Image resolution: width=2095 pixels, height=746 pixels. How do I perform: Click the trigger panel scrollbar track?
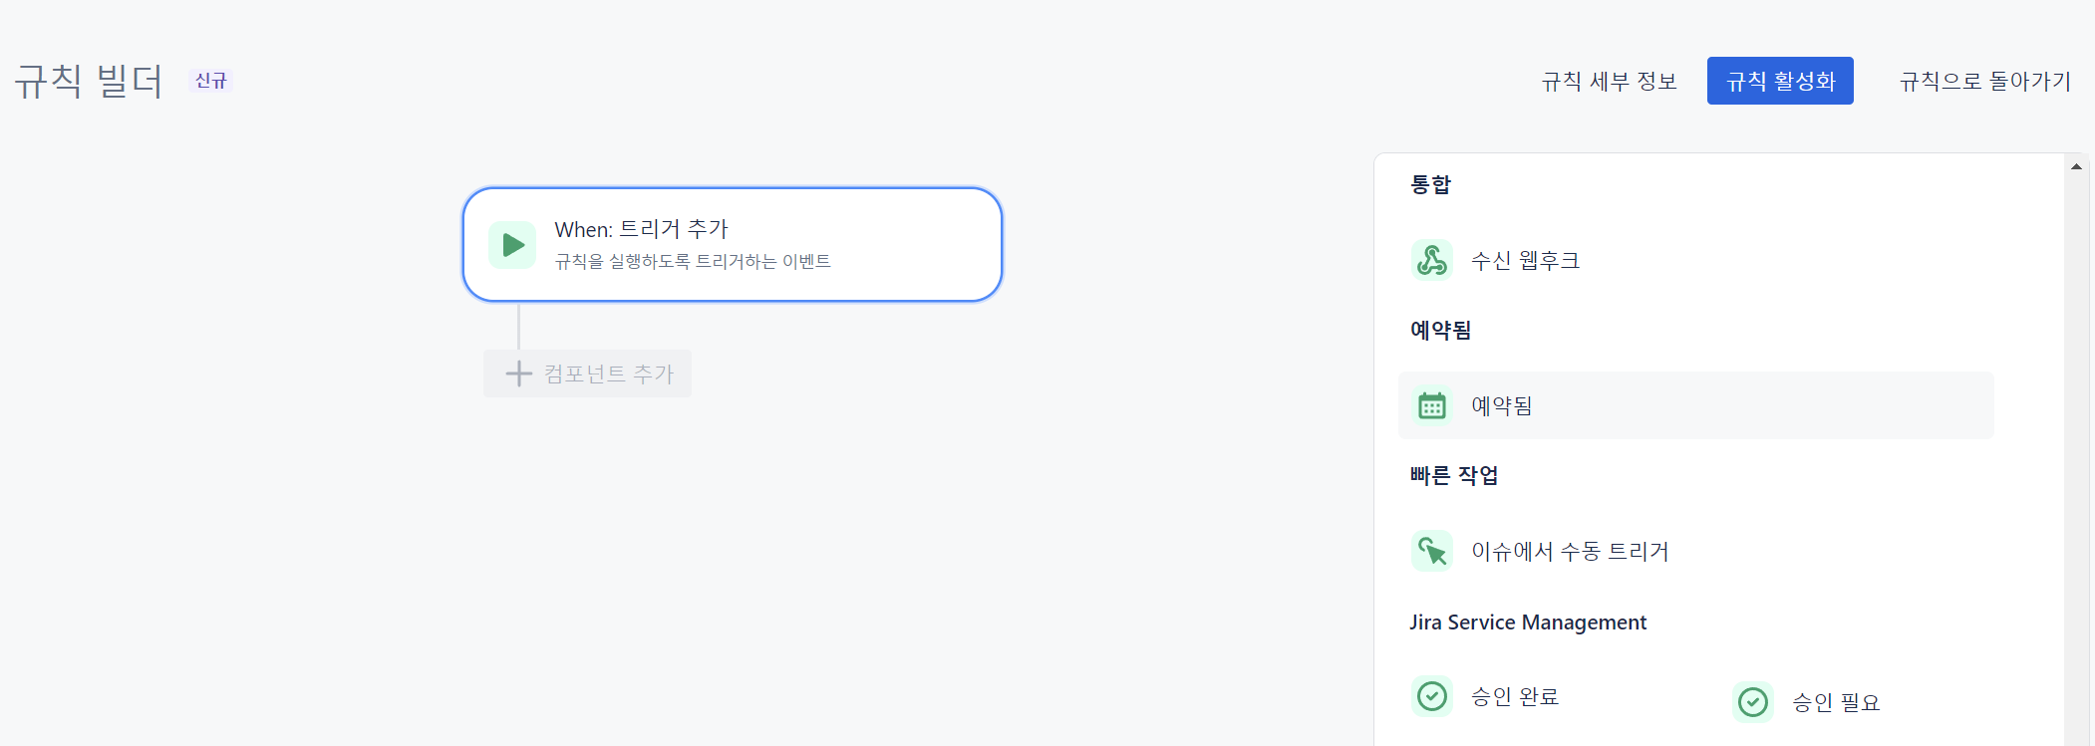tap(2076, 458)
